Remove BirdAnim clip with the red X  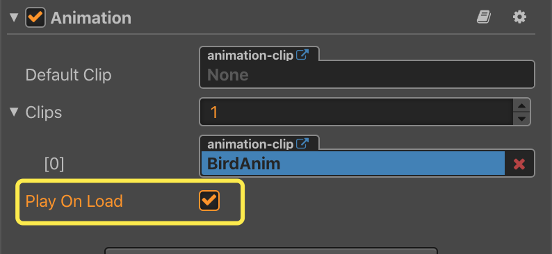519,164
